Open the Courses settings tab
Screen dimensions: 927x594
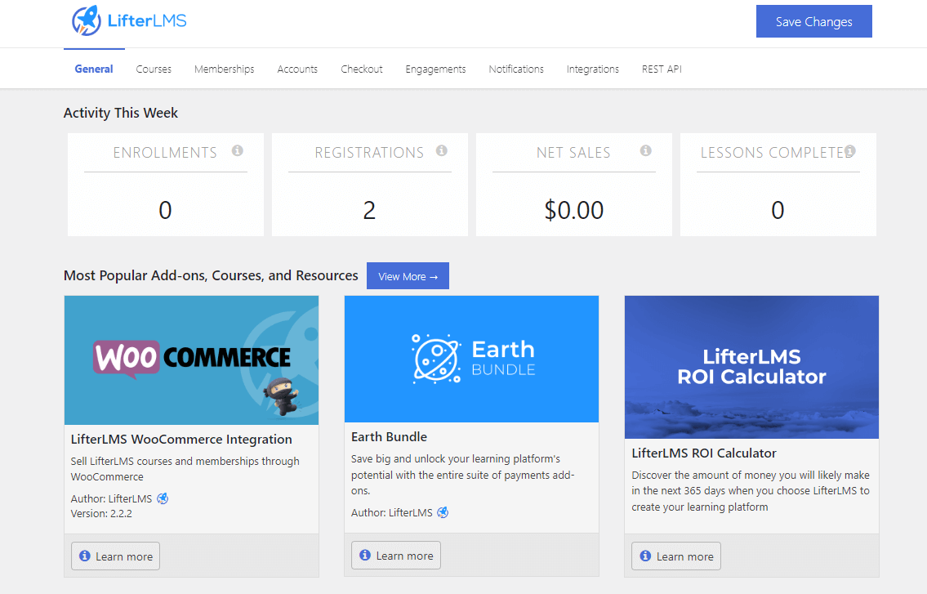point(154,69)
